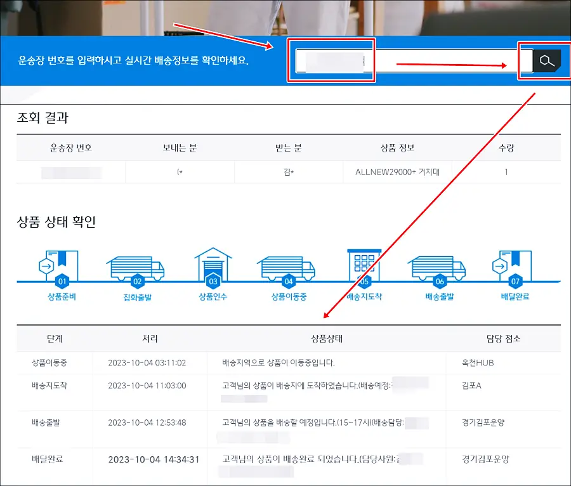Click the 담당 점소 column header
Viewport: 571px width, 486px height.
(503, 339)
